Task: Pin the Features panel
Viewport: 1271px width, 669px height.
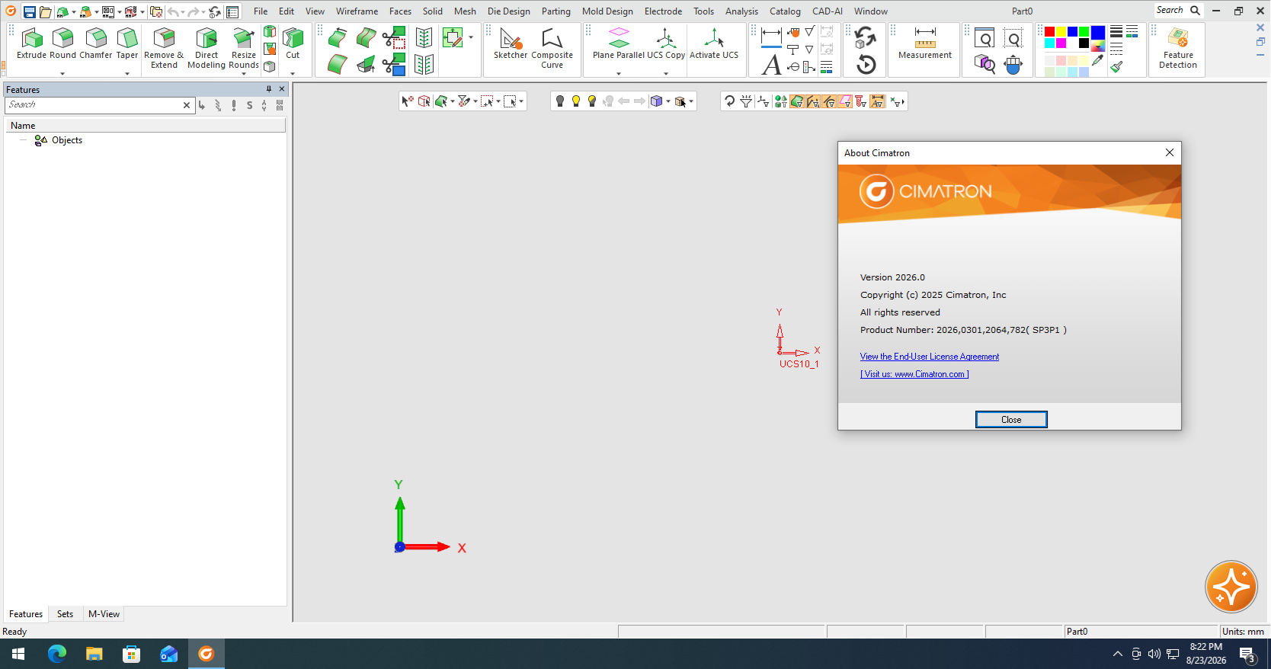Action: [268, 89]
